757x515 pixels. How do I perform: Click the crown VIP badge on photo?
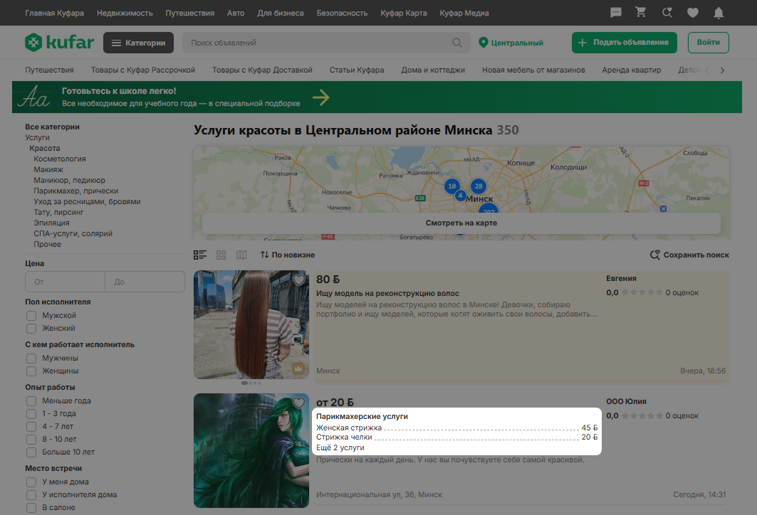click(x=298, y=368)
